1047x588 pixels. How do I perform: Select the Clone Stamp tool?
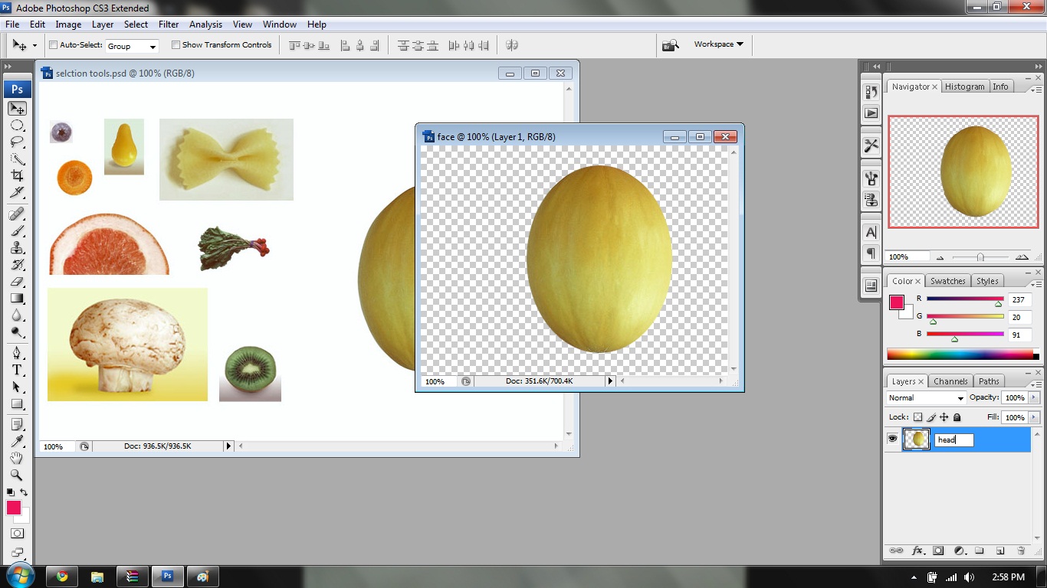17,247
